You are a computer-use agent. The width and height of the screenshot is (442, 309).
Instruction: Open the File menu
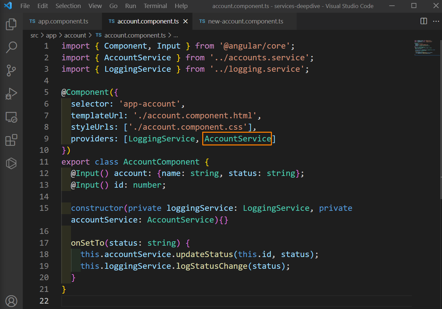click(x=25, y=6)
